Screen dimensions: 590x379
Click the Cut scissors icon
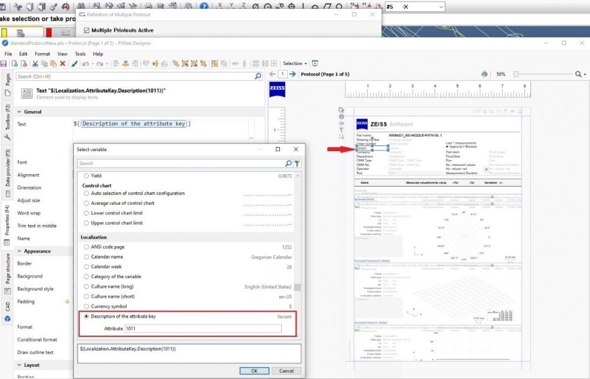(x=35, y=64)
